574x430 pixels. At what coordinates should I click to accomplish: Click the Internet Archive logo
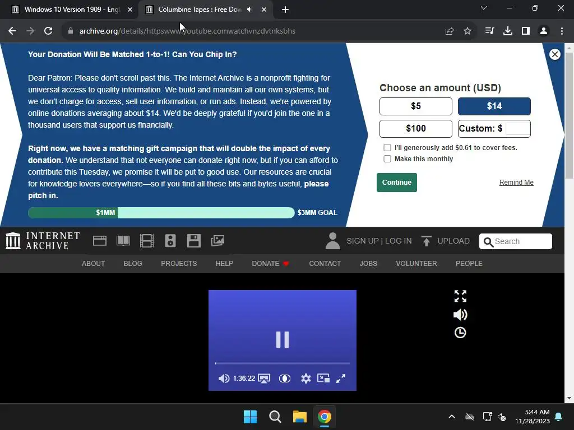[43, 241]
